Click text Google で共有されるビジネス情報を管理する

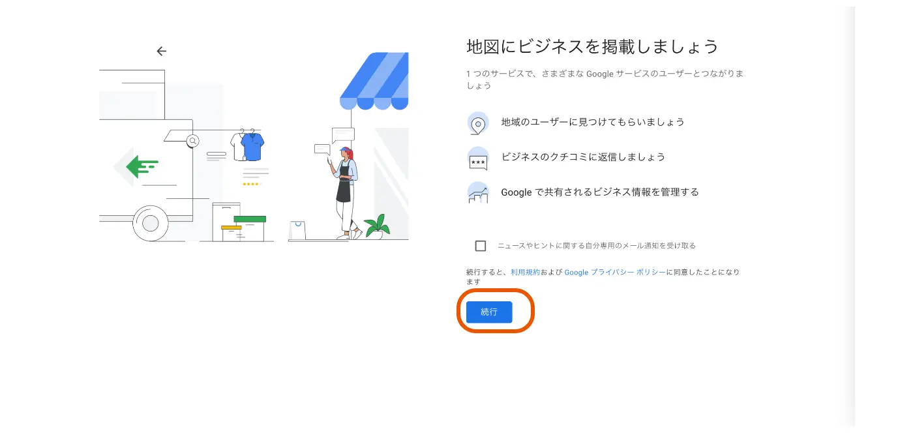point(600,192)
